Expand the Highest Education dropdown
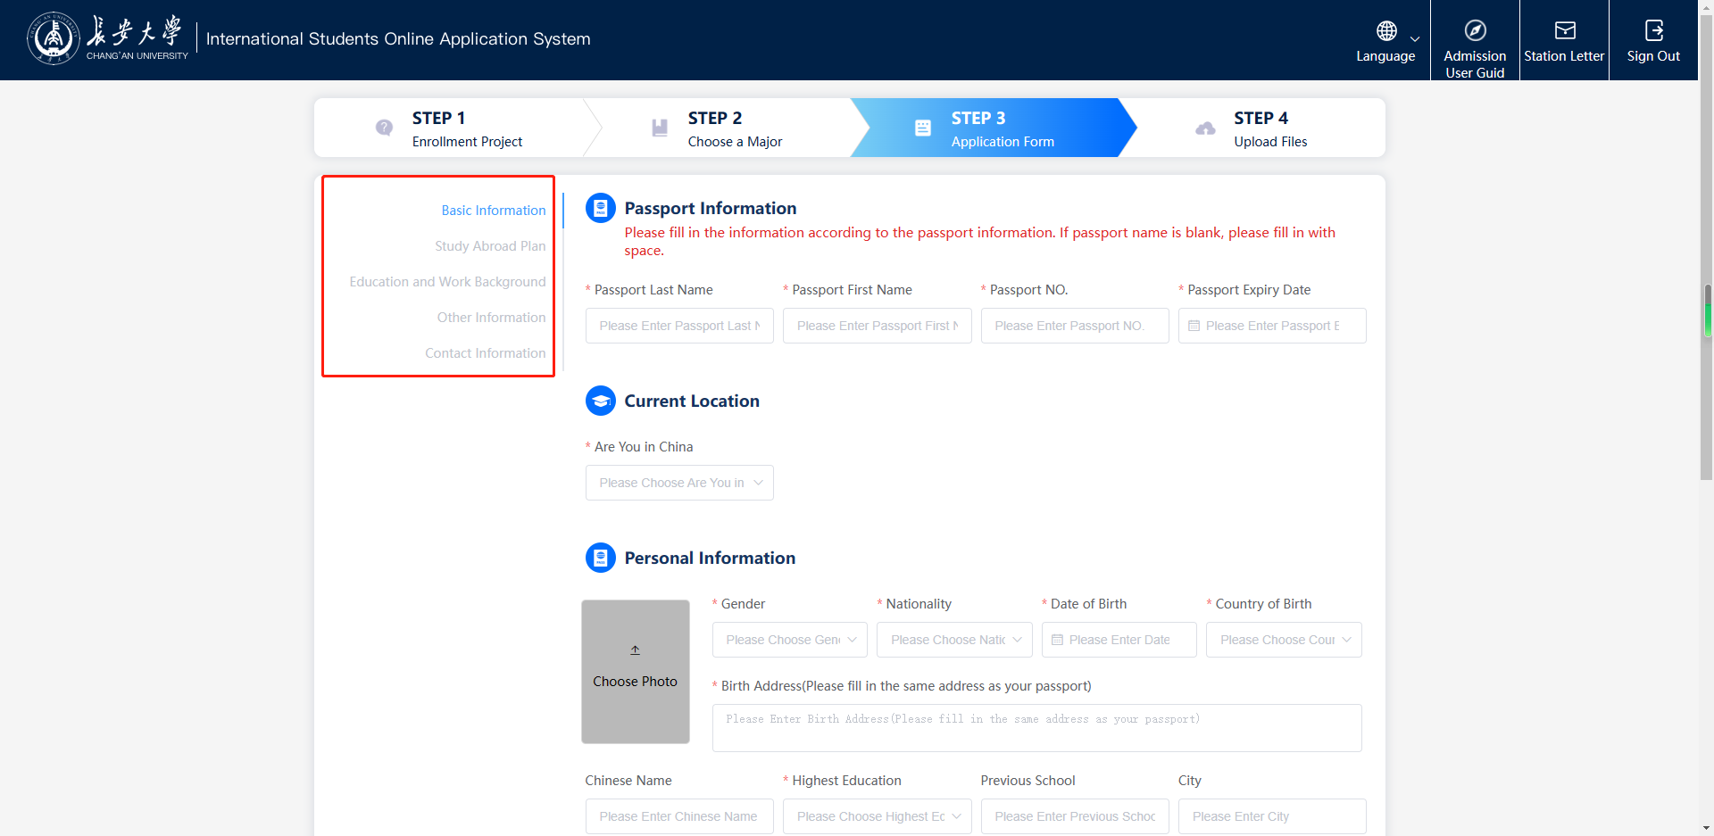The height and width of the screenshot is (836, 1714). 956,816
